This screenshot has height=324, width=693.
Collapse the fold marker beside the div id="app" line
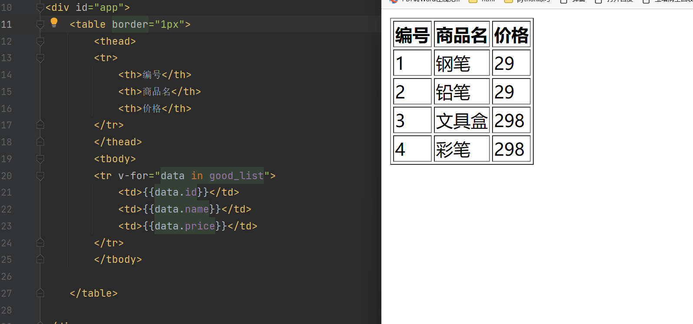(x=40, y=7)
